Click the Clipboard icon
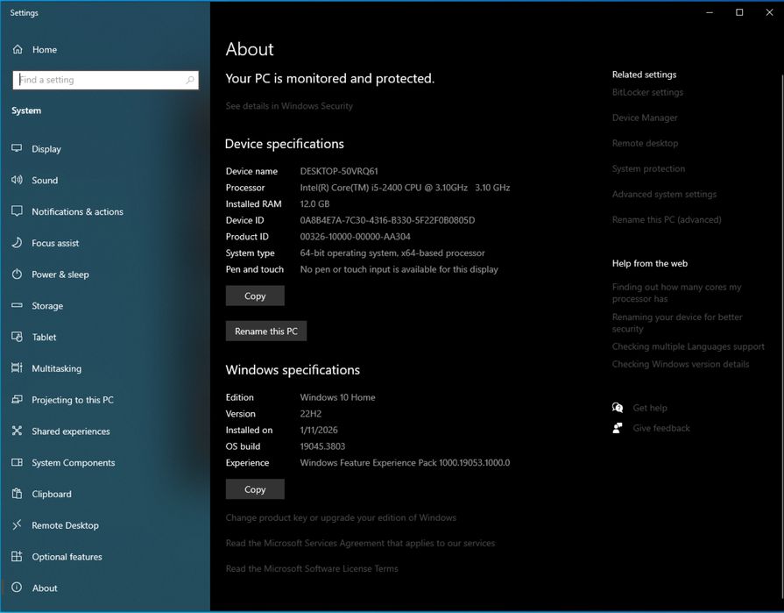This screenshot has width=784, height=613. [x=17, y=494]
